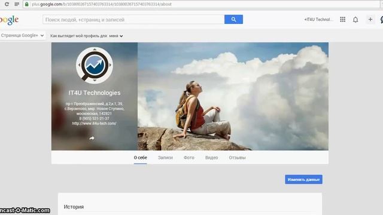Image resolution: width=383 pixels, height=215 pixels.
Task: Open the Отзывы tab
Action: pos(237,158)
